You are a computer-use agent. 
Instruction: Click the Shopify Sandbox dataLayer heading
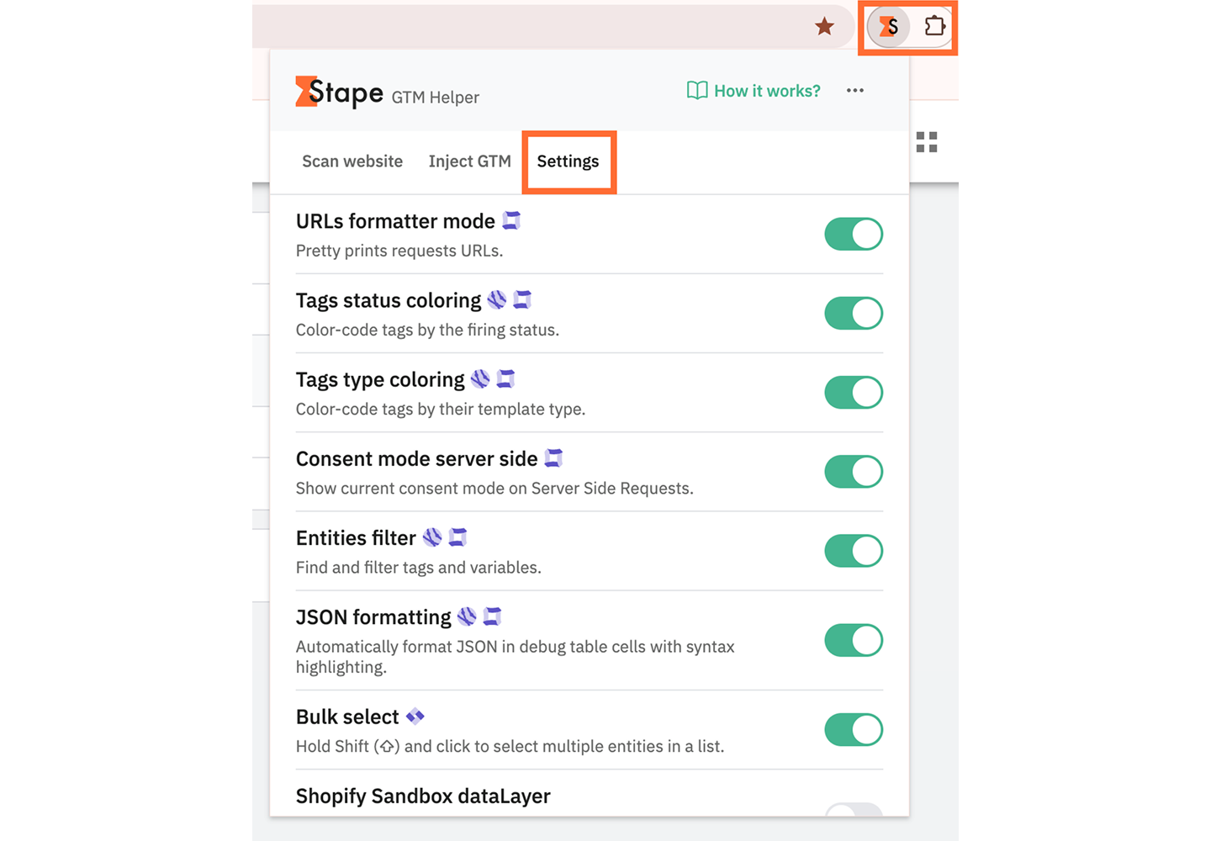[423, 796]
